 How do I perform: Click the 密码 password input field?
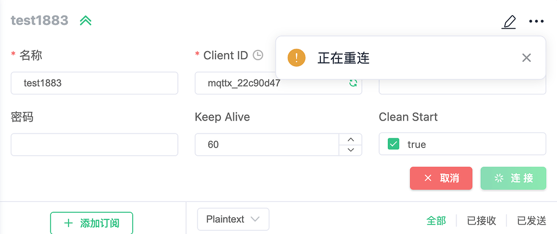click(95, 144)
